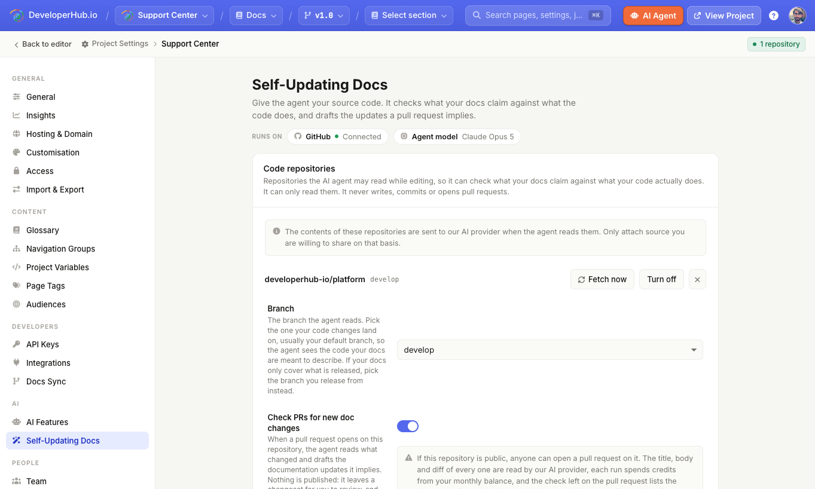Click the 1 repository status badge

pos(776,44)
